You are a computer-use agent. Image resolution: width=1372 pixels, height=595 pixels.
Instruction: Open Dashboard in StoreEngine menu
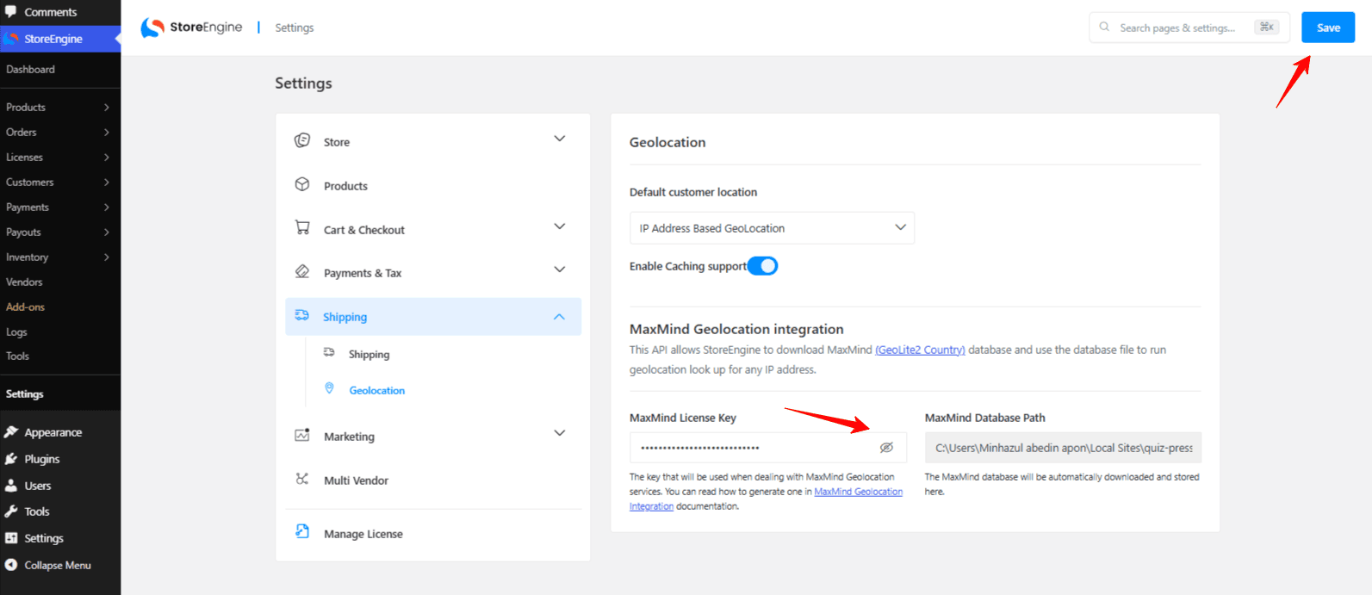(30, 69)
